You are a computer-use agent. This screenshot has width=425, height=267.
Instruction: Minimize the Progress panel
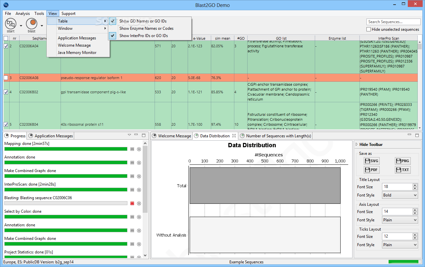coord(136,135)
